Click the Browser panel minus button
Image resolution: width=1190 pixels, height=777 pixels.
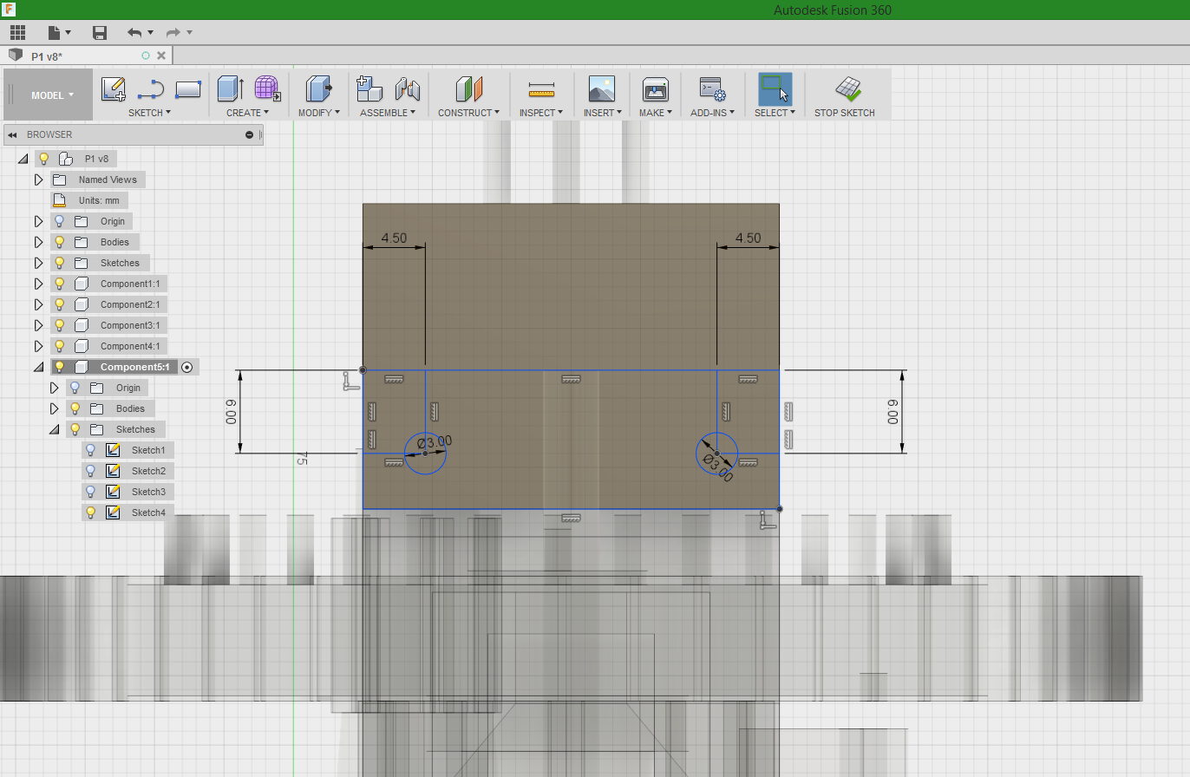(250, 135)
